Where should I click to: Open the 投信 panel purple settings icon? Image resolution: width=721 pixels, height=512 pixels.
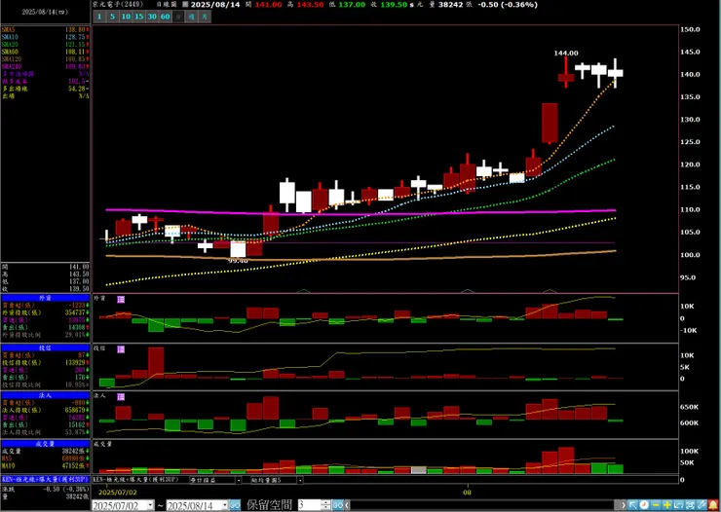(121, 349)
